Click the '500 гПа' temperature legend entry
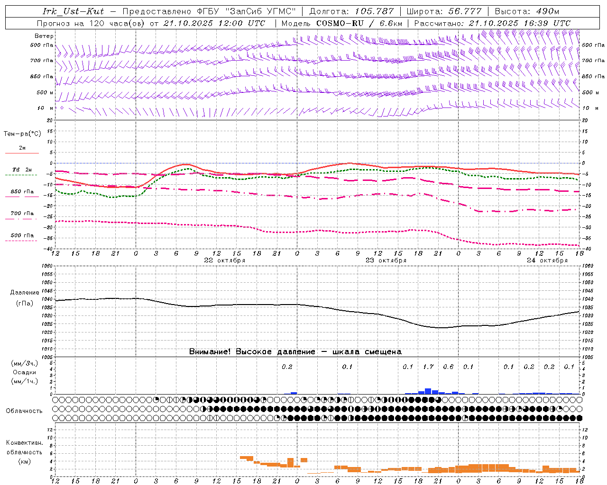 pos(22,235)
